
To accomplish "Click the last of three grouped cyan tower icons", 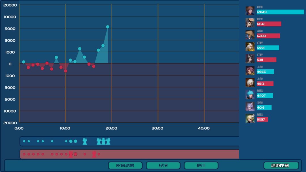I will 108,141.
